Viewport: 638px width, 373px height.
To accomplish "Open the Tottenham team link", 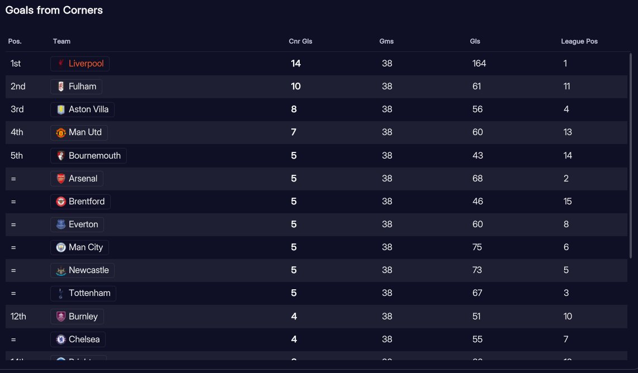I will point(83,293).
